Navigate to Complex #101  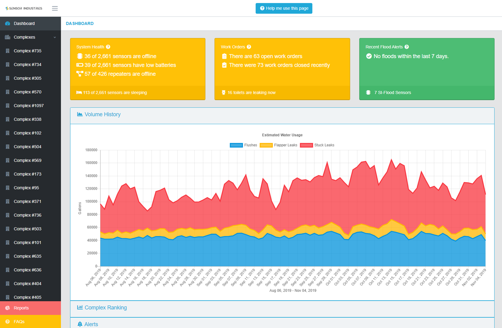click(30, 242)
